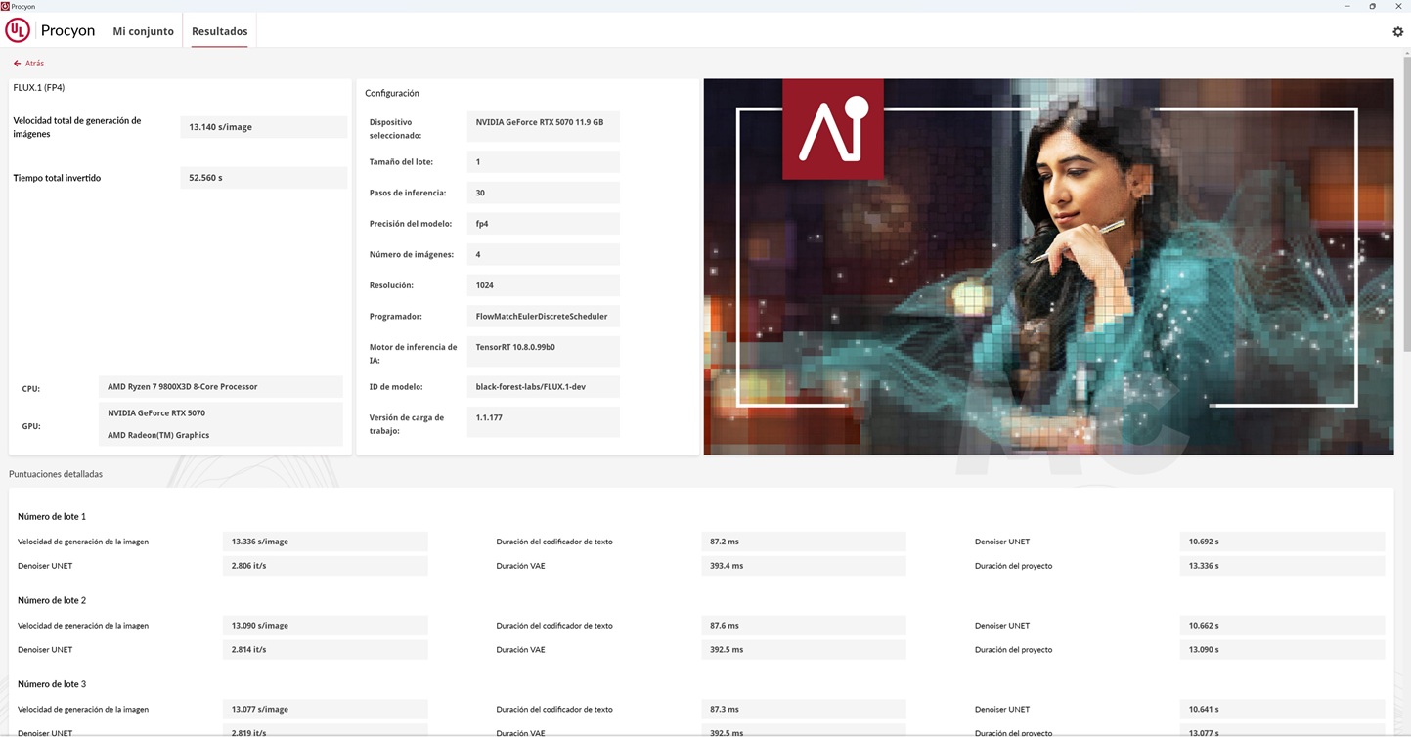Screen dimensions: 1411x737
Task: Open the settings gear icon
Action: click(x=1397, y=31)
